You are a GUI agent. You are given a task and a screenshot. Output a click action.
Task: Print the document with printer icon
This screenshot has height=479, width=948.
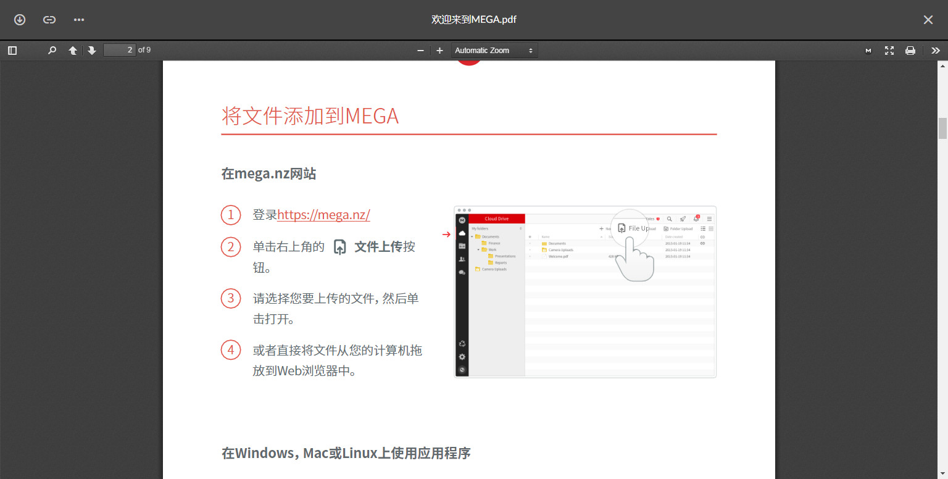click(x=910, y=51)
